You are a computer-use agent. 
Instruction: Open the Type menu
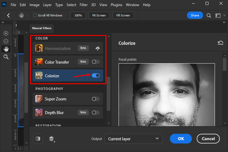pos(59,5)
